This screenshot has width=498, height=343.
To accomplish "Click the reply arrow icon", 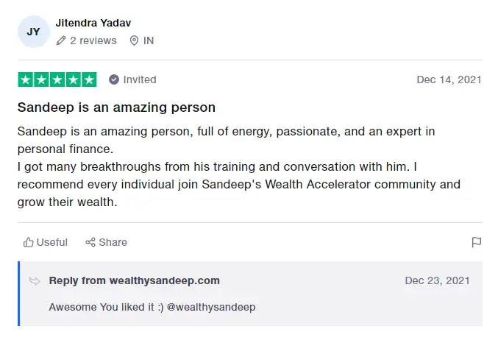I will pos(35,280).
